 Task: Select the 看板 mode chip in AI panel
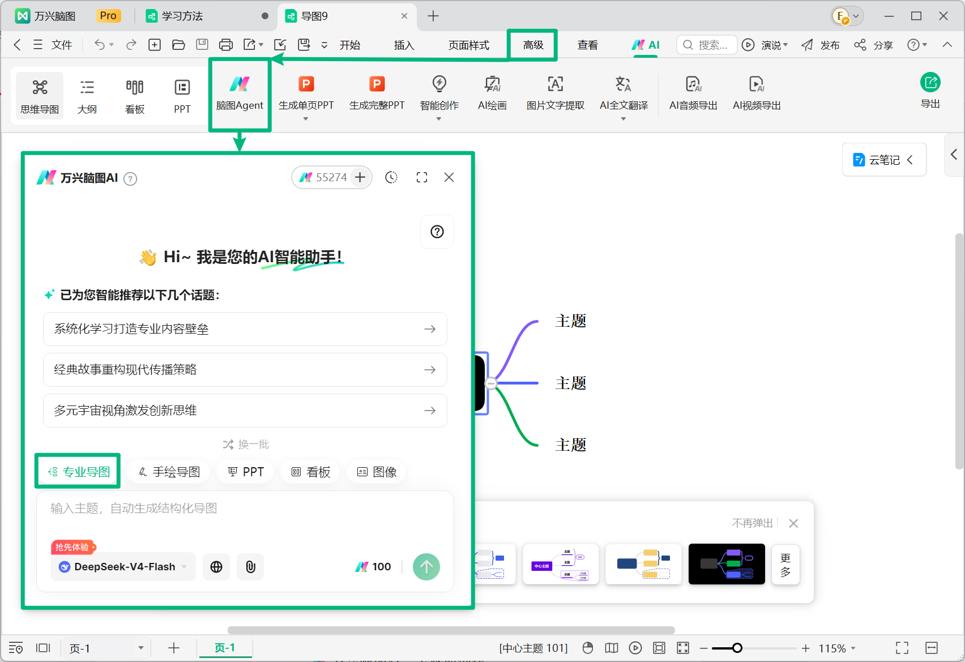coord(310,472)
